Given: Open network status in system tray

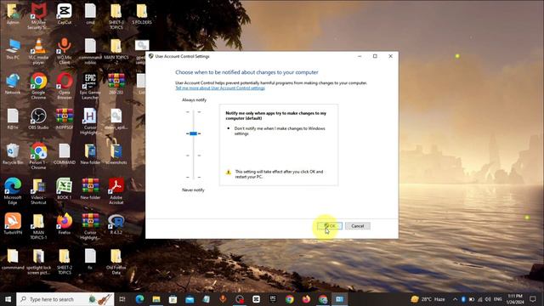Looking at the screenshot, I should (x=479, y=299).
